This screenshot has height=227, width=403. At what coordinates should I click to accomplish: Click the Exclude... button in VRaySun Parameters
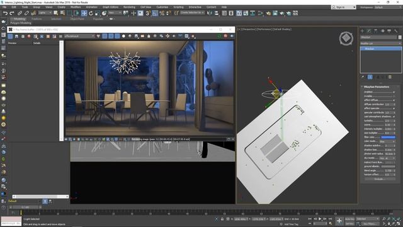click(380, 179)
